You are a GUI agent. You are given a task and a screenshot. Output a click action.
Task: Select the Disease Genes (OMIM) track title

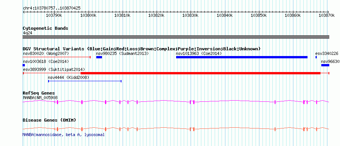point(49,120)
